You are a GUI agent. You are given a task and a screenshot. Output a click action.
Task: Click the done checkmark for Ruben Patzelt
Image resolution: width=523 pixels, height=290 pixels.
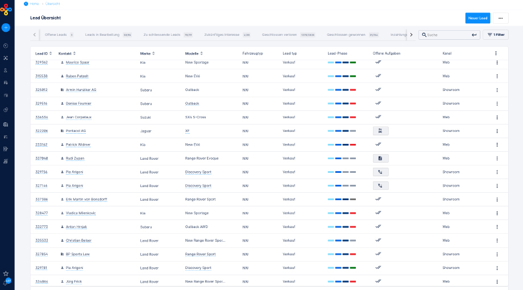(x=378, y=76)
